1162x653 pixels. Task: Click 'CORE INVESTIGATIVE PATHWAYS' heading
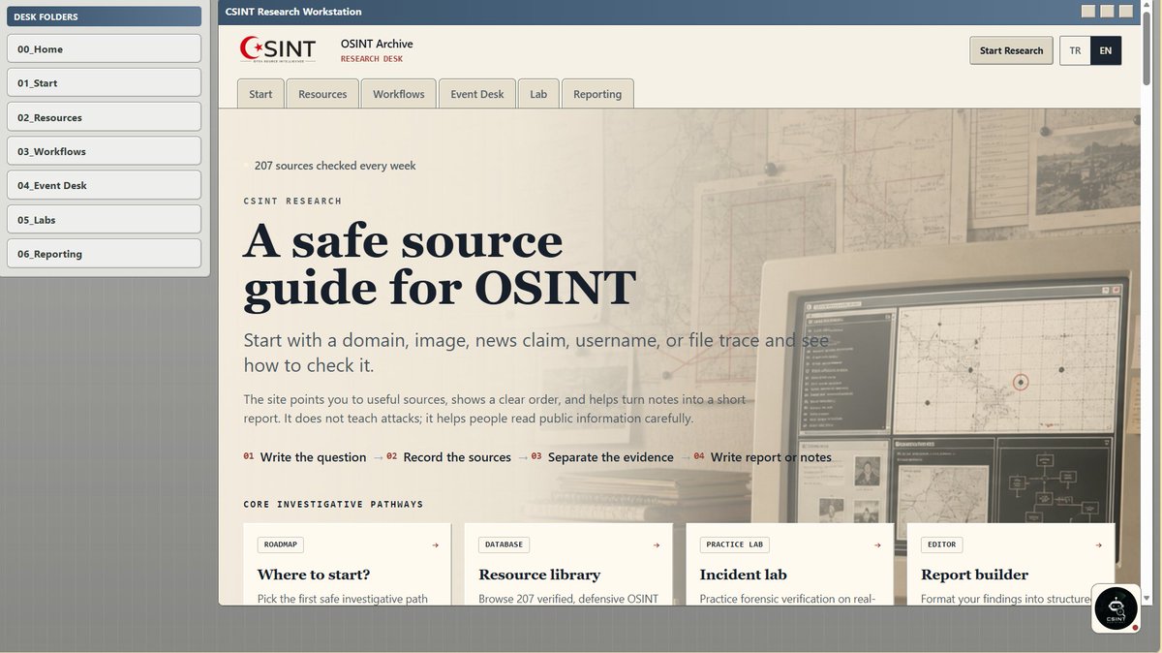click(333, 505)
